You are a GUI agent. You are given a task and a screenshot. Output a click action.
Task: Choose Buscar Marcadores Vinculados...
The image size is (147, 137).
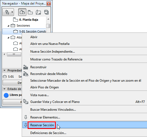[53, 110]
